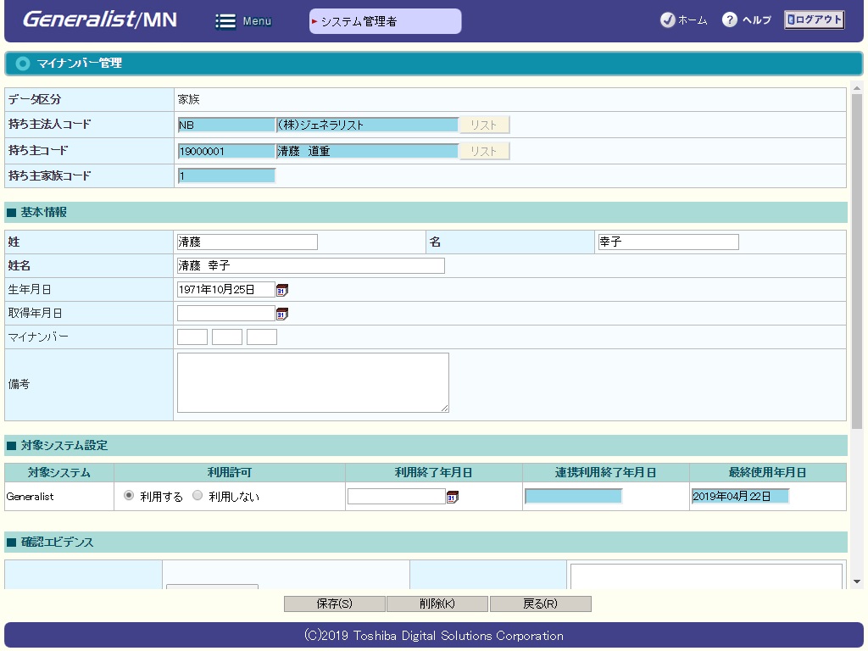Click the 戻る(R) button

pyautogui.click(x=540, y=604)
